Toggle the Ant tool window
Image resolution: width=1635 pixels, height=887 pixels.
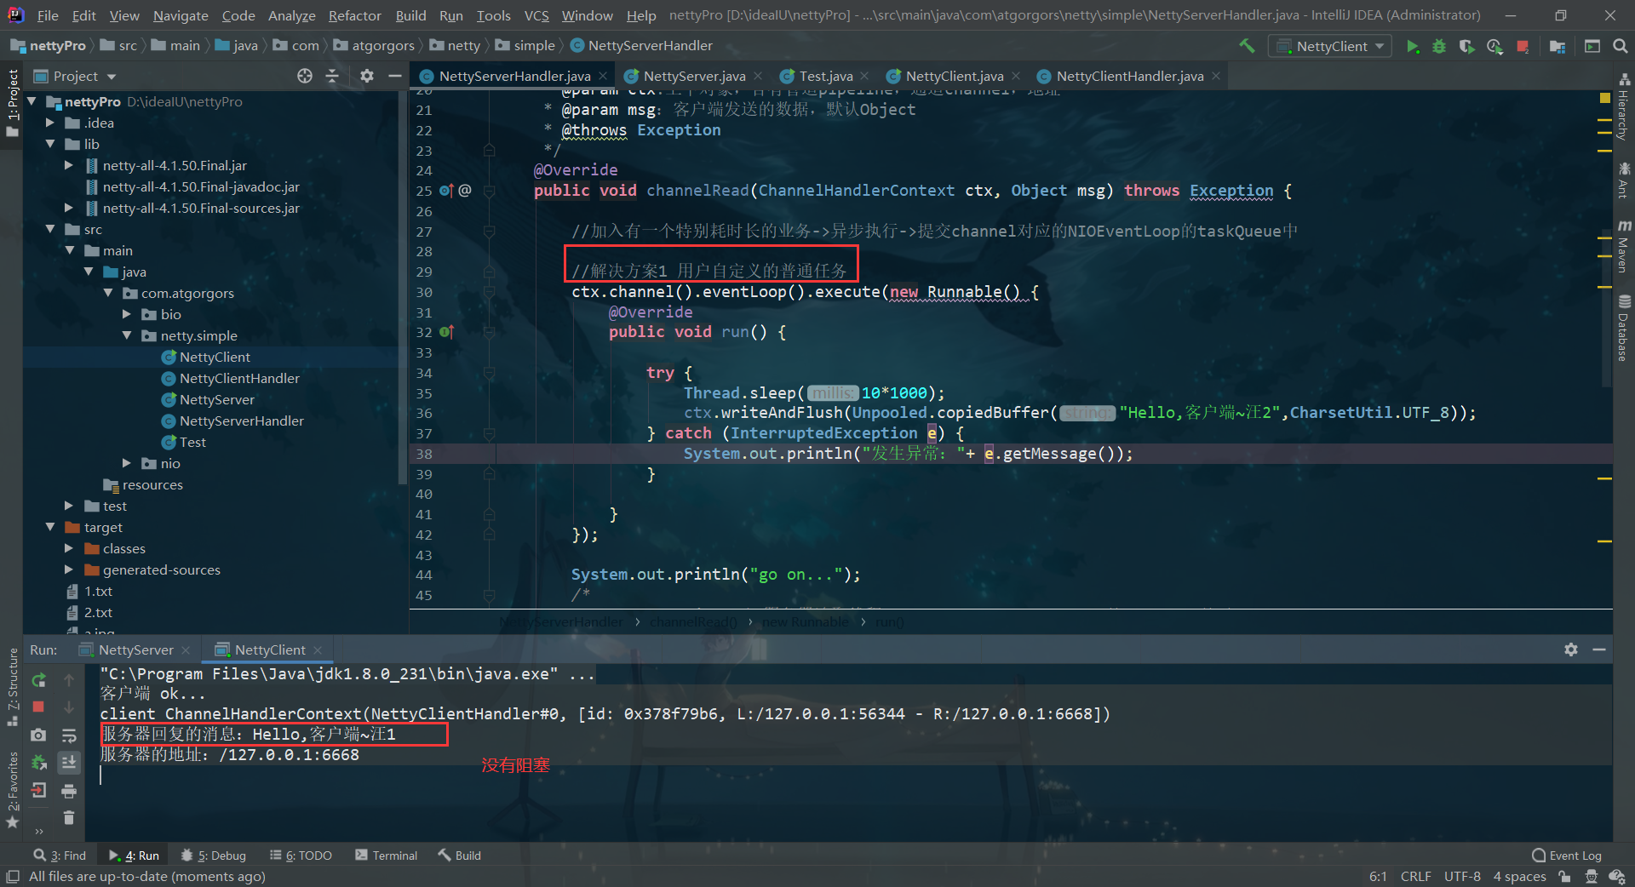(1624, 180)
